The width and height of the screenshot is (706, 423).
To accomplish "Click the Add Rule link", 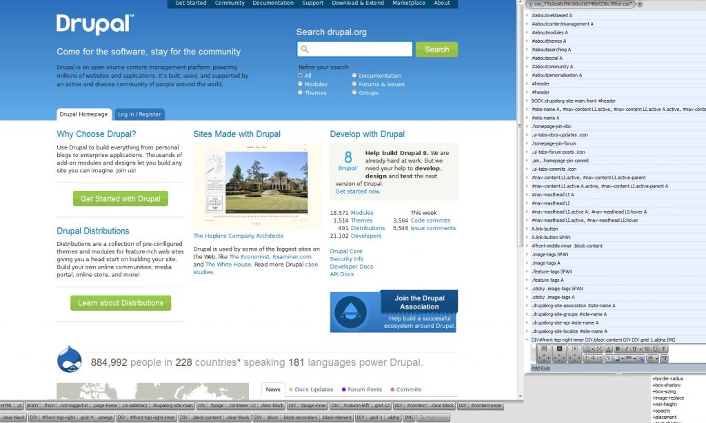I will [x=540, y=368].
